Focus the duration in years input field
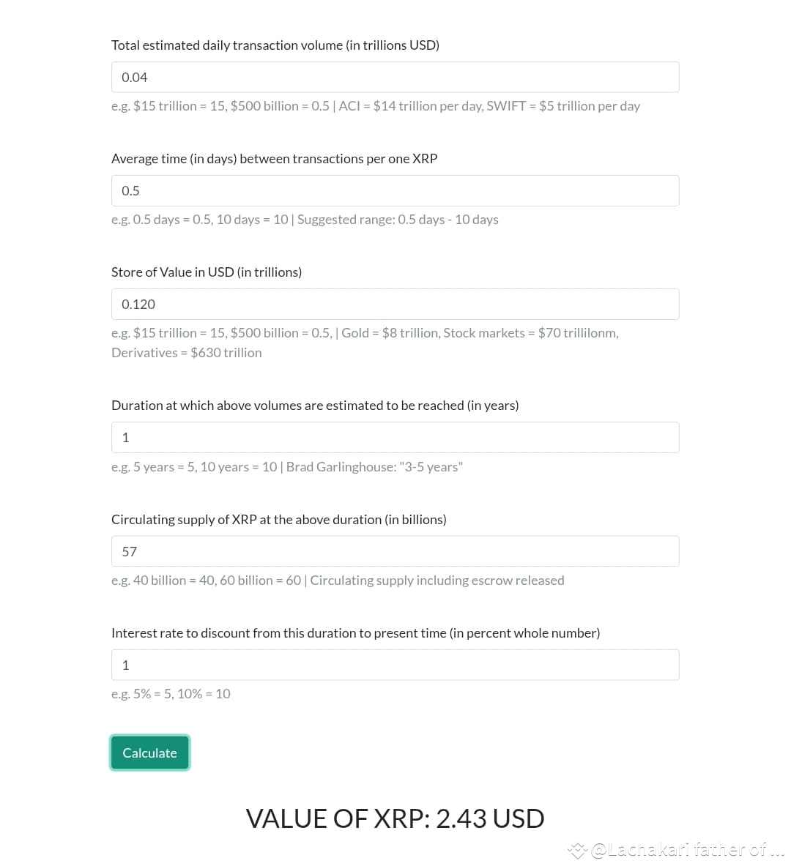 [x=395, y=437]
